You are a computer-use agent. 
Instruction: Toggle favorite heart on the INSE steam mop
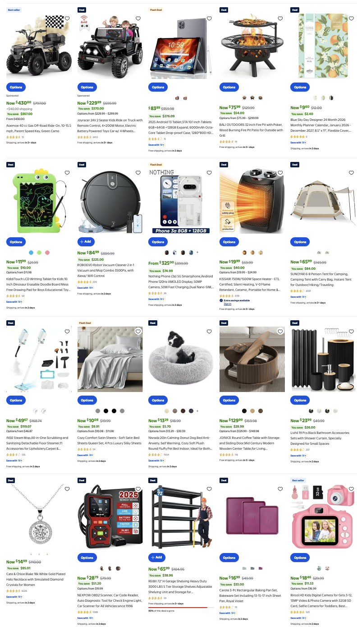tap(67, 331)
